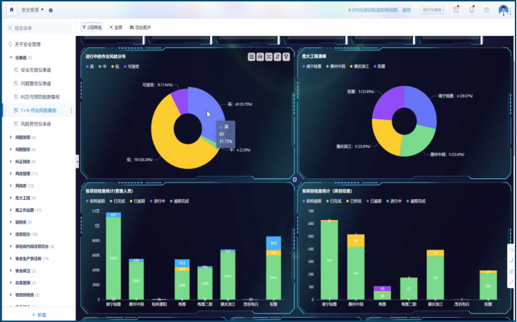
Task: Open the 安全管理 dropdown in header
Action: tap(32, 10)
